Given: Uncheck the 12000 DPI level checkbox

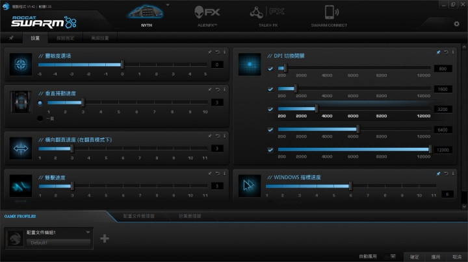Looking at the screenshot, I should 270,150.
